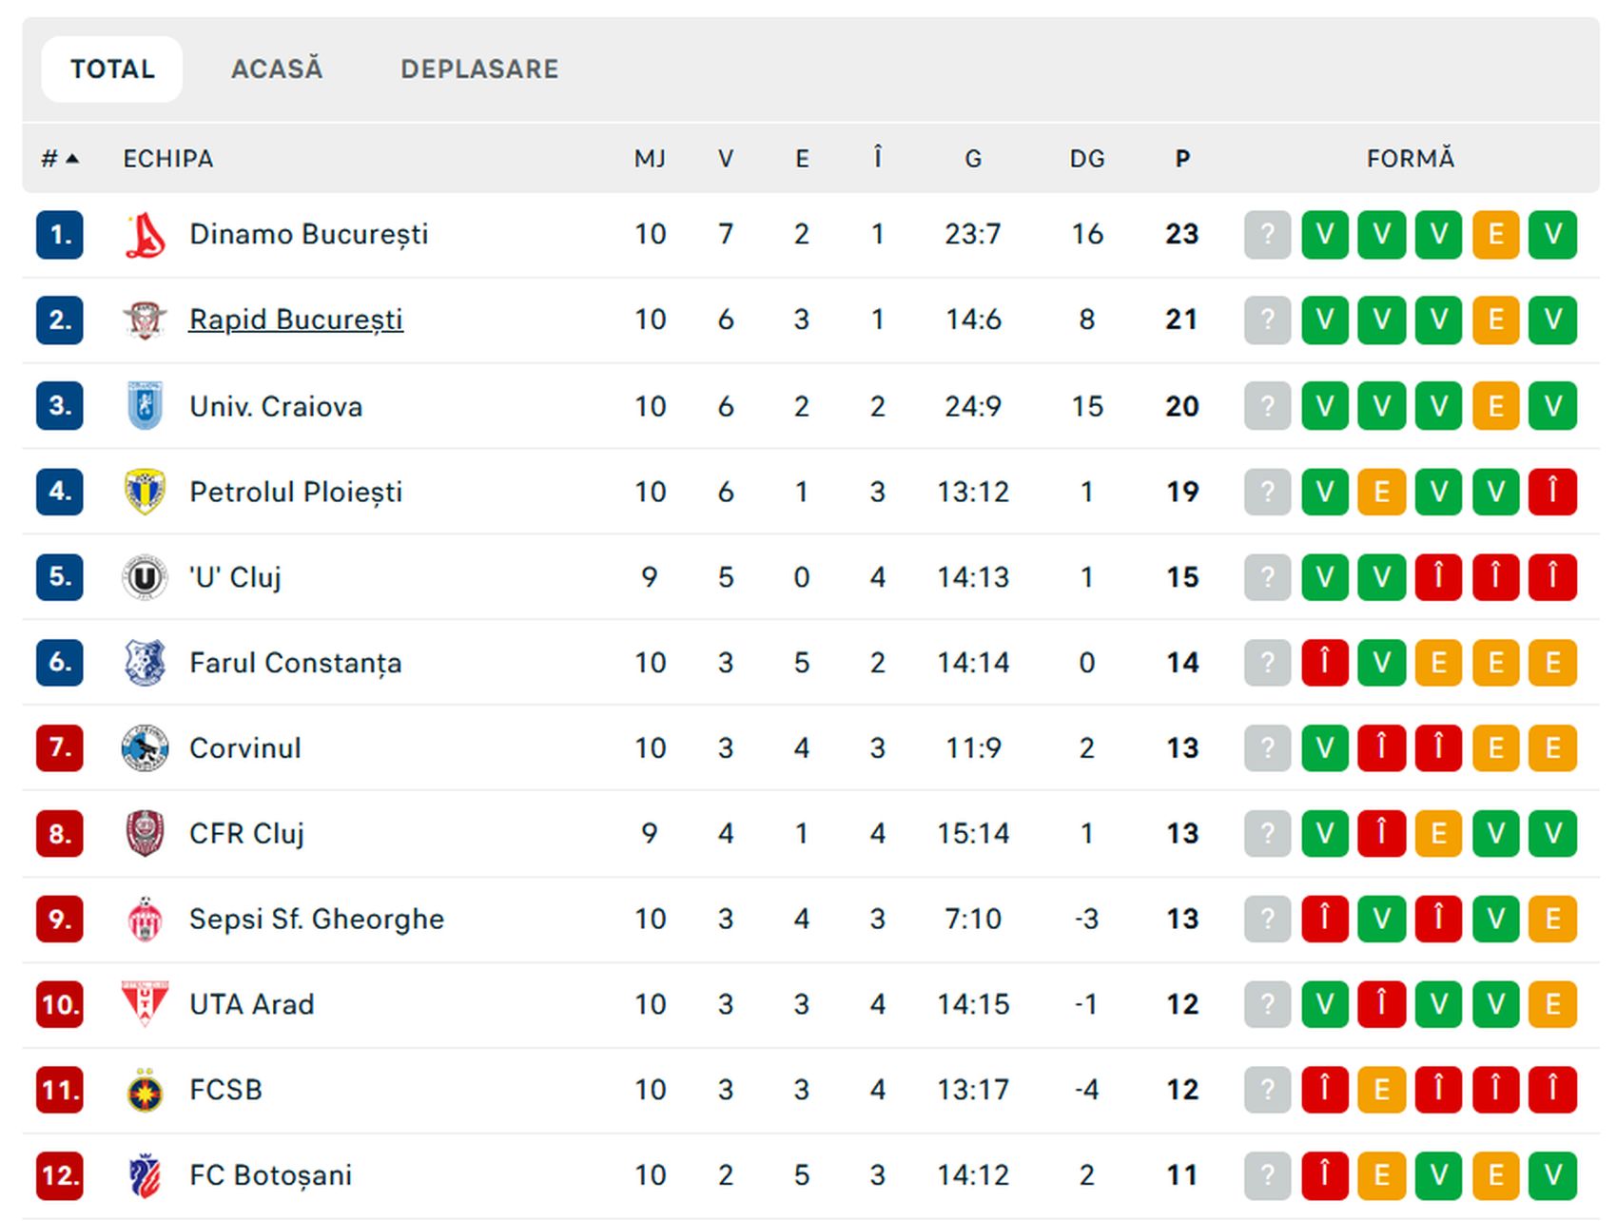
Task: Switch to the DEPLASARE tab
Action: pyautogui.click(x=479, y=69)
